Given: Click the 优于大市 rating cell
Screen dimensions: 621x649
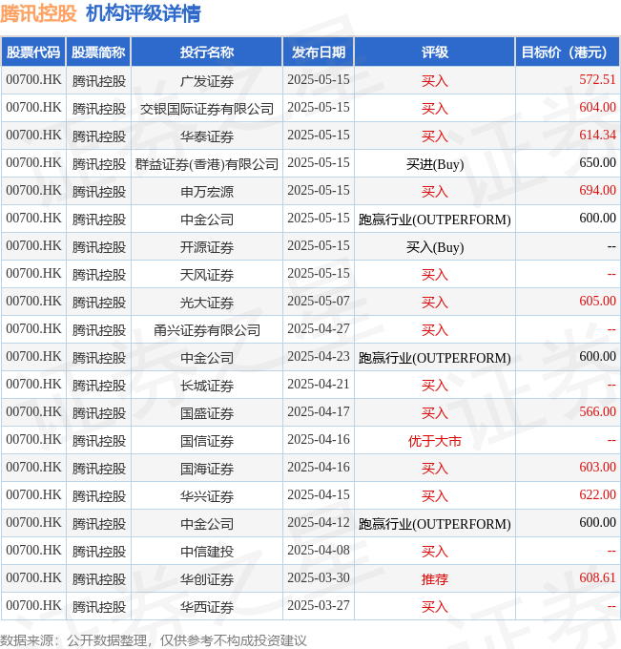Looking at the screenshot, I should (435, 441).
